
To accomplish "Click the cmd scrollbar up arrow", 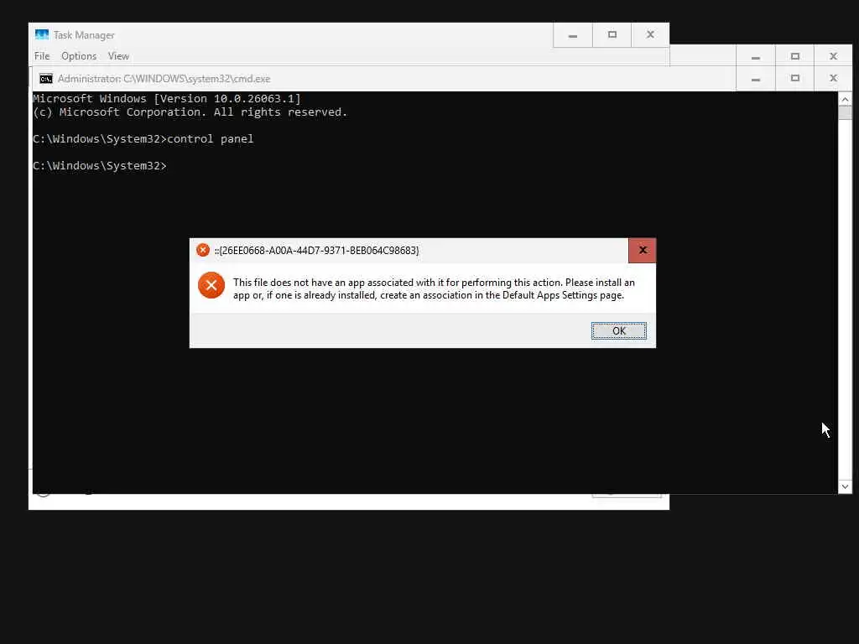I will pyautogui.click(x=845, y=99).
